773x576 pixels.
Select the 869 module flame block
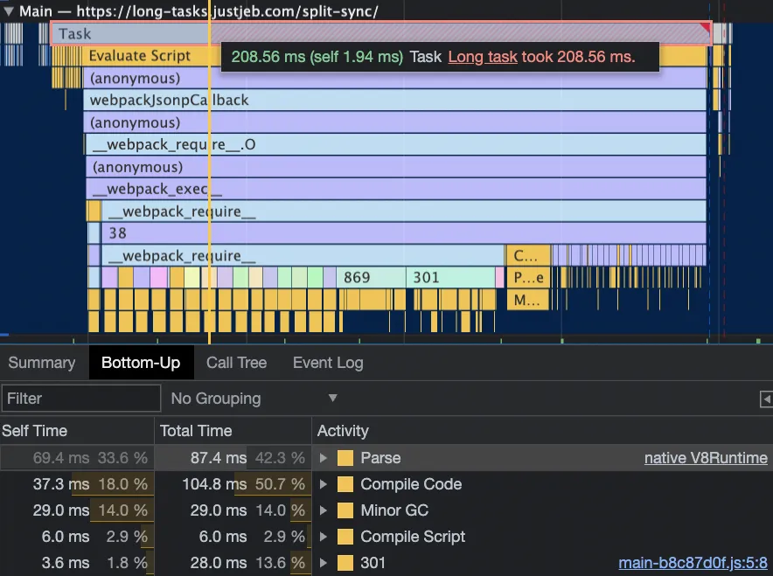(371, 277)
